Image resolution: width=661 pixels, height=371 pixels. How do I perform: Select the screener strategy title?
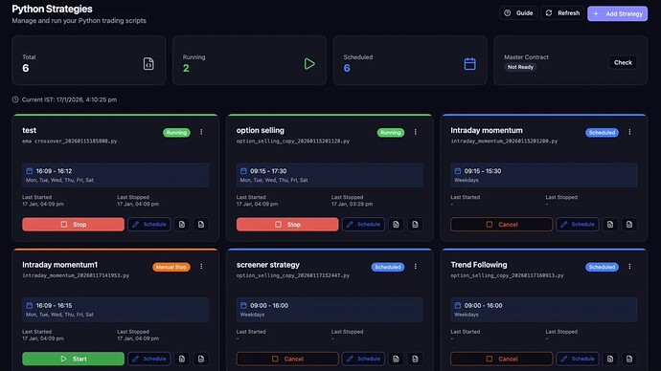[x=267, y=265]
